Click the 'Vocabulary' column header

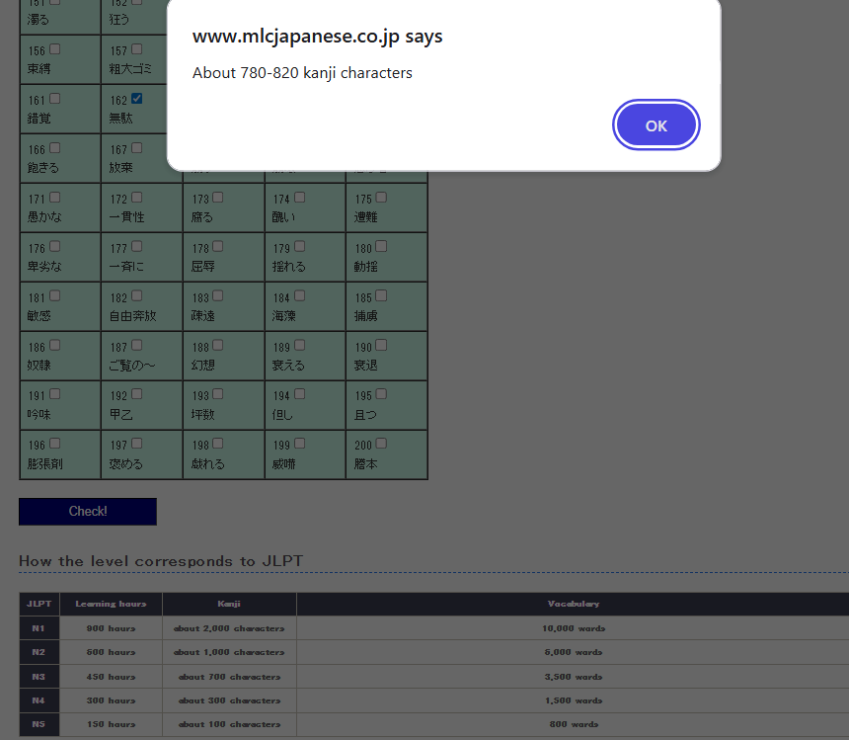pos(574,604)
